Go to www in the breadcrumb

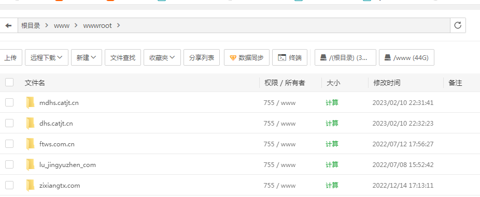[62, 26]
